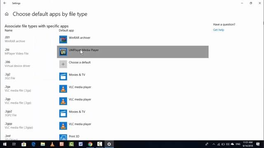
Task: Click Movies & TV icon for .3g2
Action: [x=63, y=76]
